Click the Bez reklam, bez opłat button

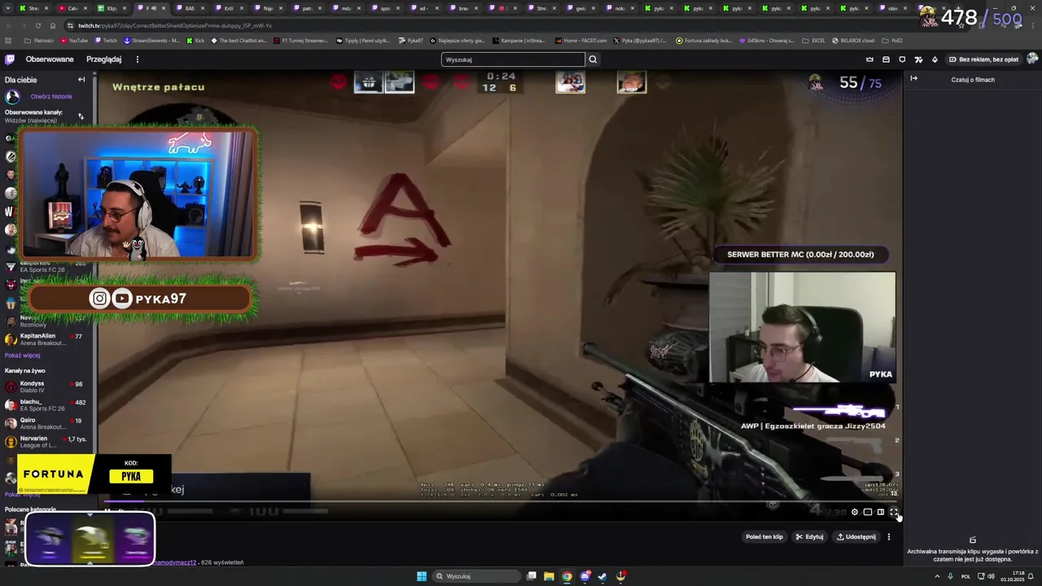tap(983, 59)
